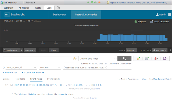
Task: Open the over time dropdown
Action: pyautogui.click(x=30, y=50)
